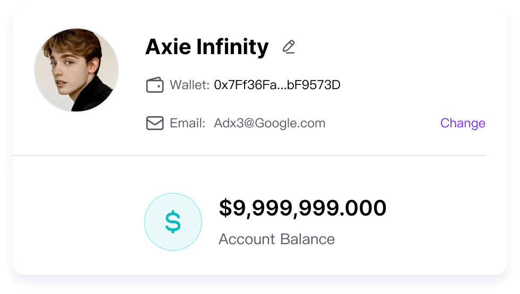This screenshot has width=520, height=294.
Task: Click the pencil edit icon beside Axie Infinity
Action: click(289, 47)
